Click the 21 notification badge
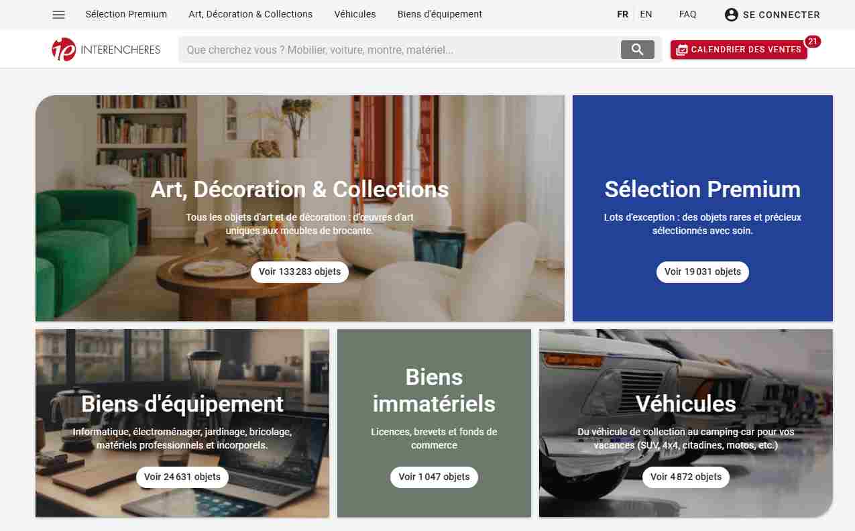 pyautogui.click(x=813, y=42)
